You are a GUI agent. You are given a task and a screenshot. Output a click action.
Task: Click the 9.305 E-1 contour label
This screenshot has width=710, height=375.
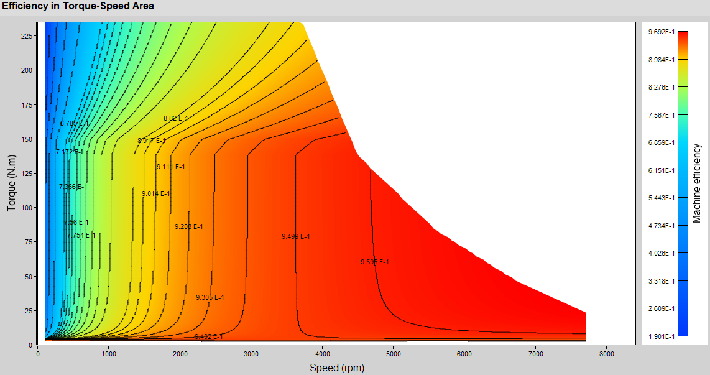[x=210, y=298]
